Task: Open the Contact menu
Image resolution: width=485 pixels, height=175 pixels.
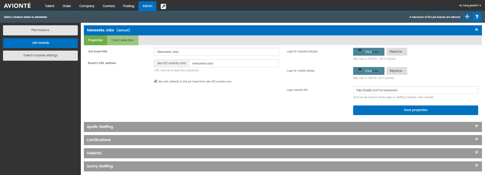Action: click(x=109, y=6)
